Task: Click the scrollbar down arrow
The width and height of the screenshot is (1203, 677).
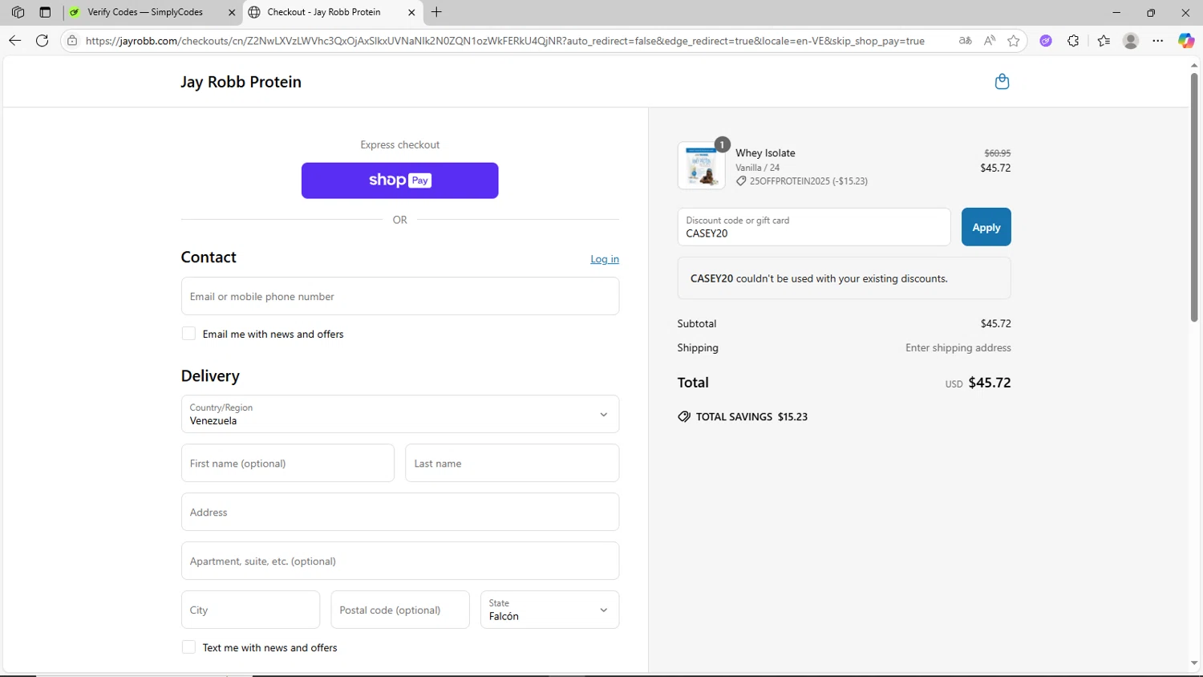Action: click(1194, 663)
